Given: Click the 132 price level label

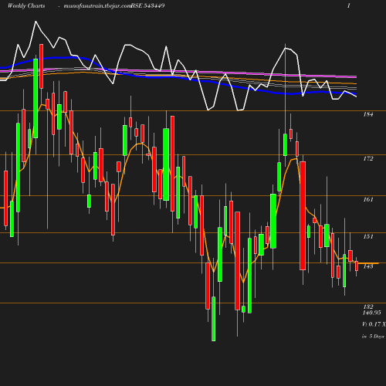Looking at the screenshot, I should pos(368,306).
